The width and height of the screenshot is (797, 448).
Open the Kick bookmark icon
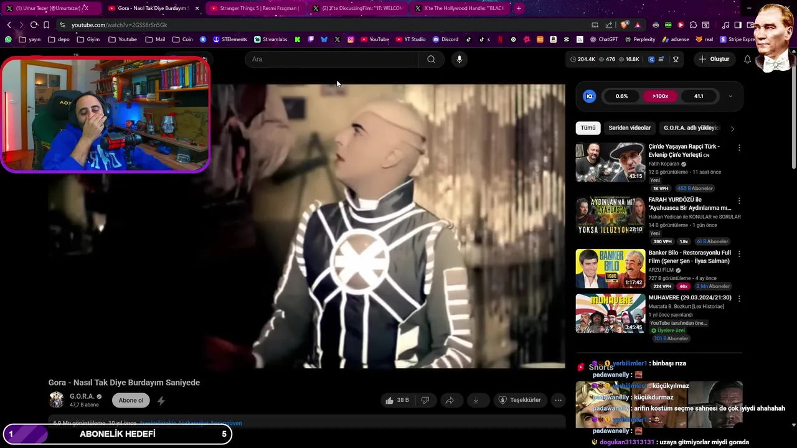298,39
